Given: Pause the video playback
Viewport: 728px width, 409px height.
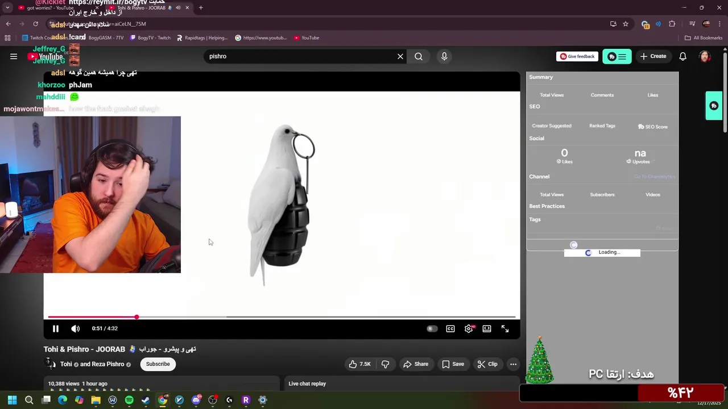Looking at the screenshot, I should (56, 328).
